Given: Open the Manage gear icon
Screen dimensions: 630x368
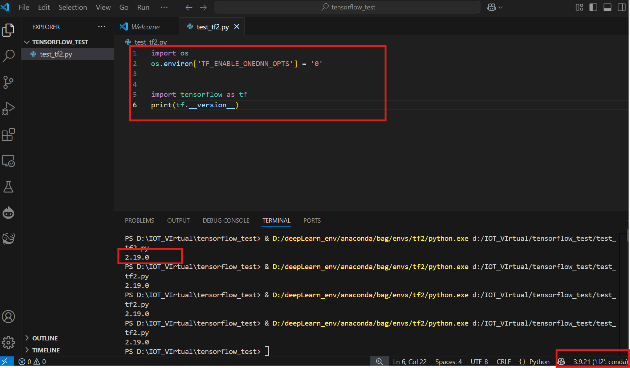Looking at the screenshot, I should pyautogui.click(x=8, y=342).
